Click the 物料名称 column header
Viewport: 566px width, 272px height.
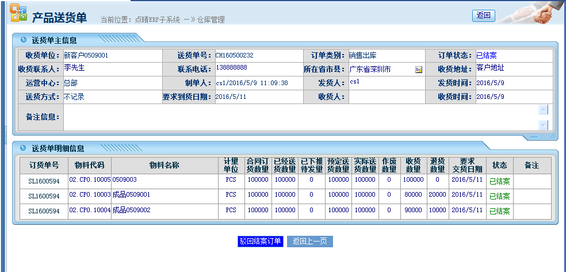164,165
